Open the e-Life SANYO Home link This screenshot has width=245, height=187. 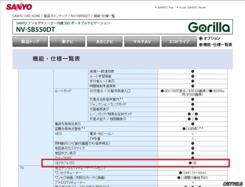[x=192, y=8]
